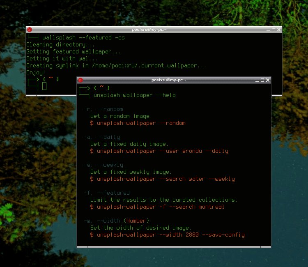This screenshot has height=267, width=308.
Task: Click the 'Creating symlink in /home/posixru/.current_wallpaper...' line
Action: [x=116, y=66]
